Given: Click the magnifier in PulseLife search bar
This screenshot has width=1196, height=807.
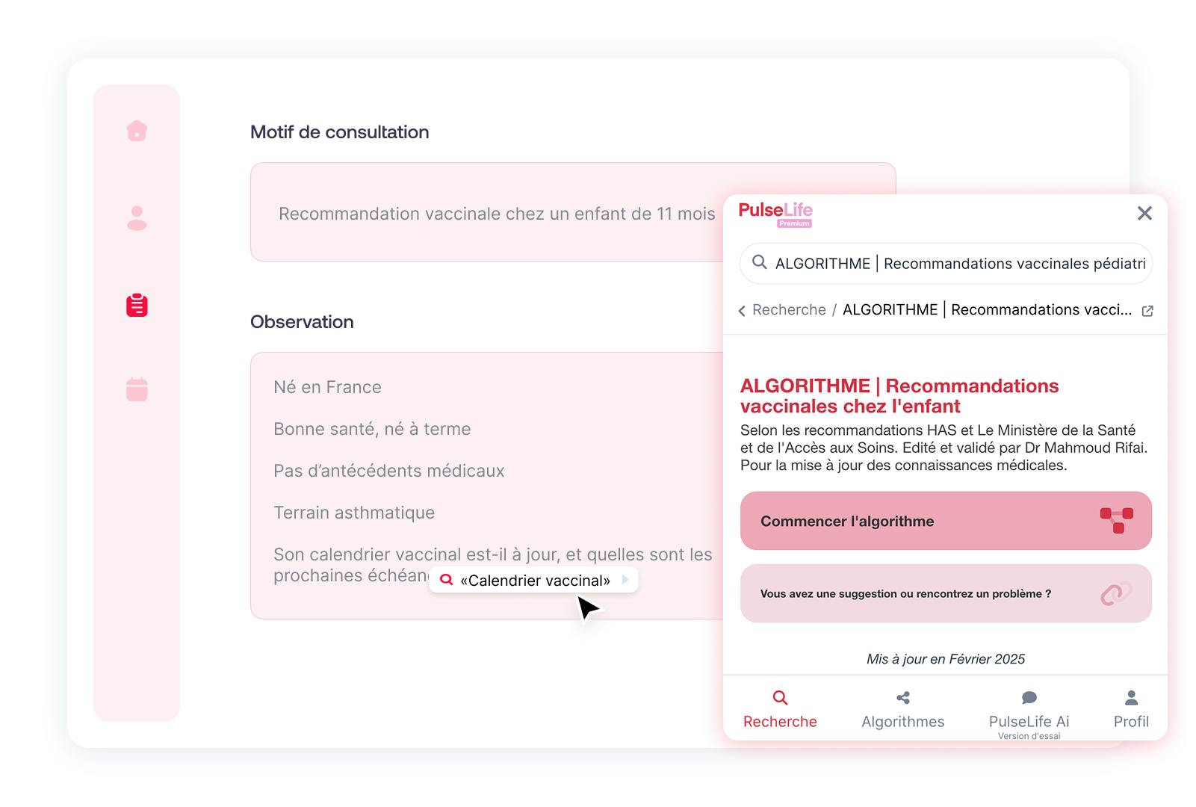Looking at the screenshot, I should click(760, 262).
